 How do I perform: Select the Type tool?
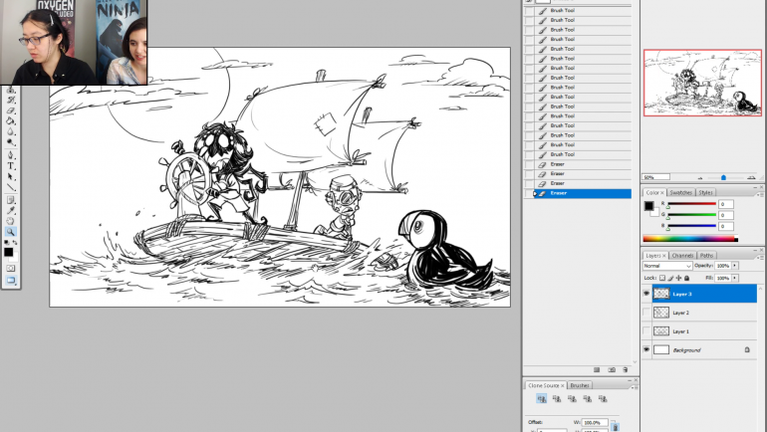pyautogui.click(x=12, y=165)
